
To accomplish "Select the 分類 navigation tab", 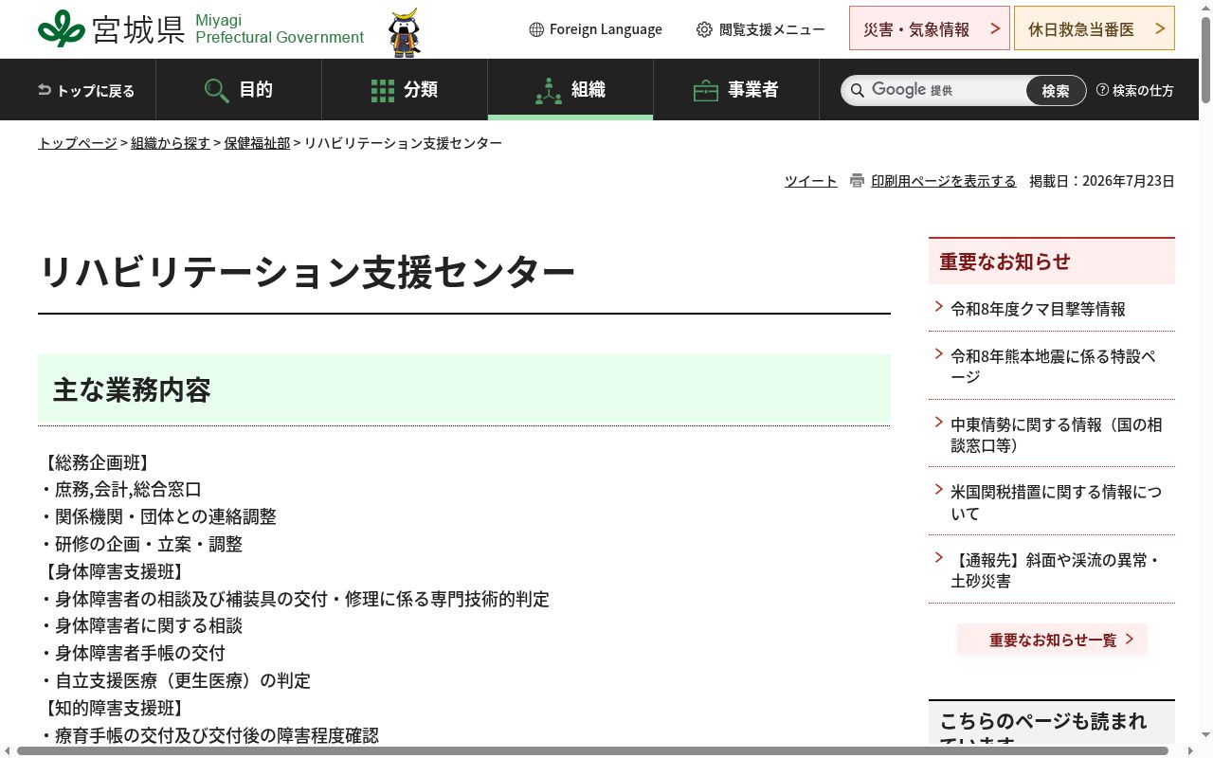I will [405, 89].
